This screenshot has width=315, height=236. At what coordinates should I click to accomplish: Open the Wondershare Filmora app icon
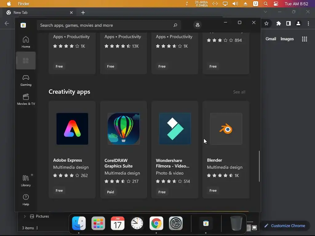175,129
